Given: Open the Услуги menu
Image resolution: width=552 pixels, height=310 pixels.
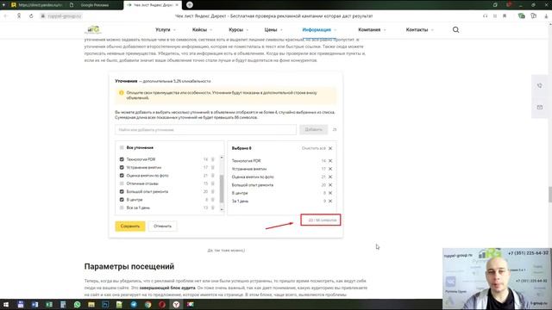Looking at the screenshot, I should pos(165,30).
